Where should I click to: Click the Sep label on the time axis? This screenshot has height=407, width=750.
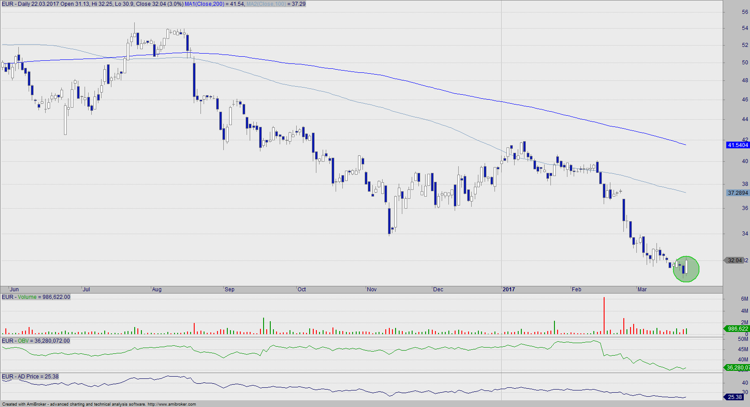[x=230, y=290]
